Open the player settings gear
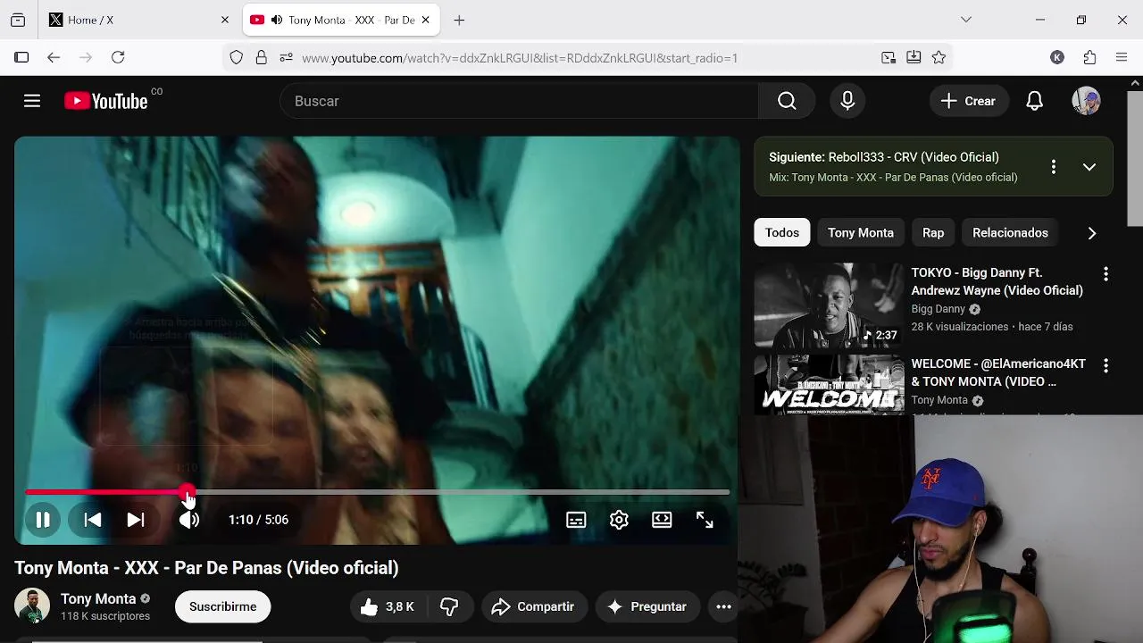The image size is (1143, 643). (619, 520)
